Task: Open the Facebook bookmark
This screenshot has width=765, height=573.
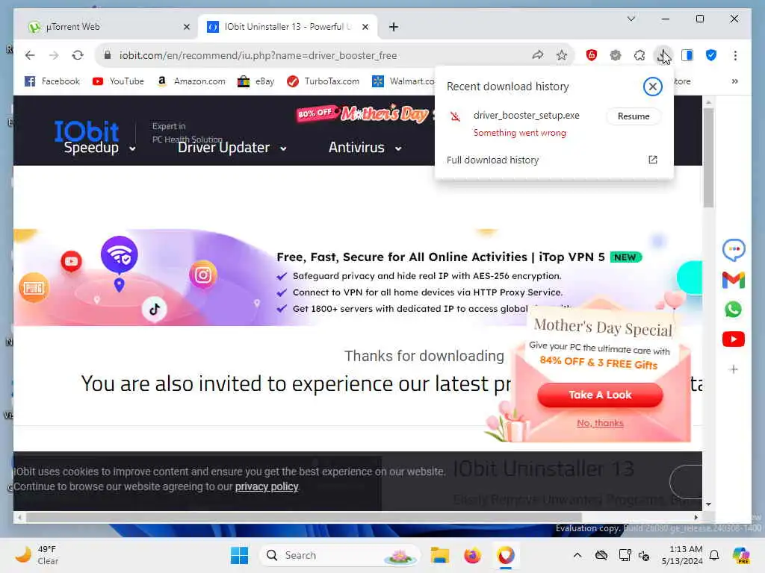Action: coord(52,81)
